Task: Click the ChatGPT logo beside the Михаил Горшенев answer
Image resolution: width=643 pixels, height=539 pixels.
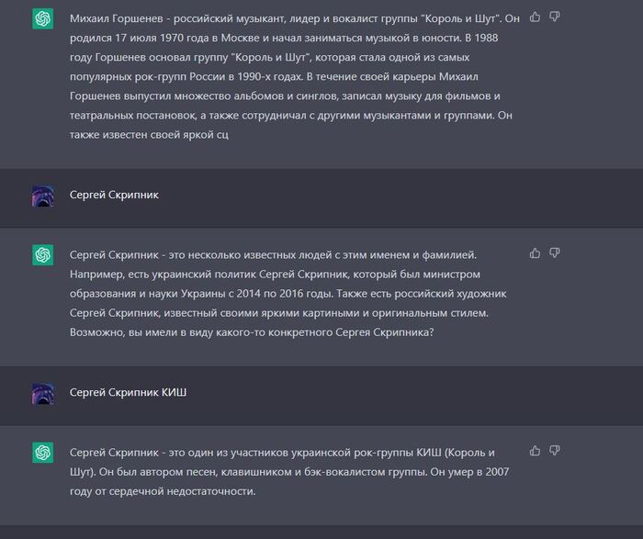Action: 42,19
